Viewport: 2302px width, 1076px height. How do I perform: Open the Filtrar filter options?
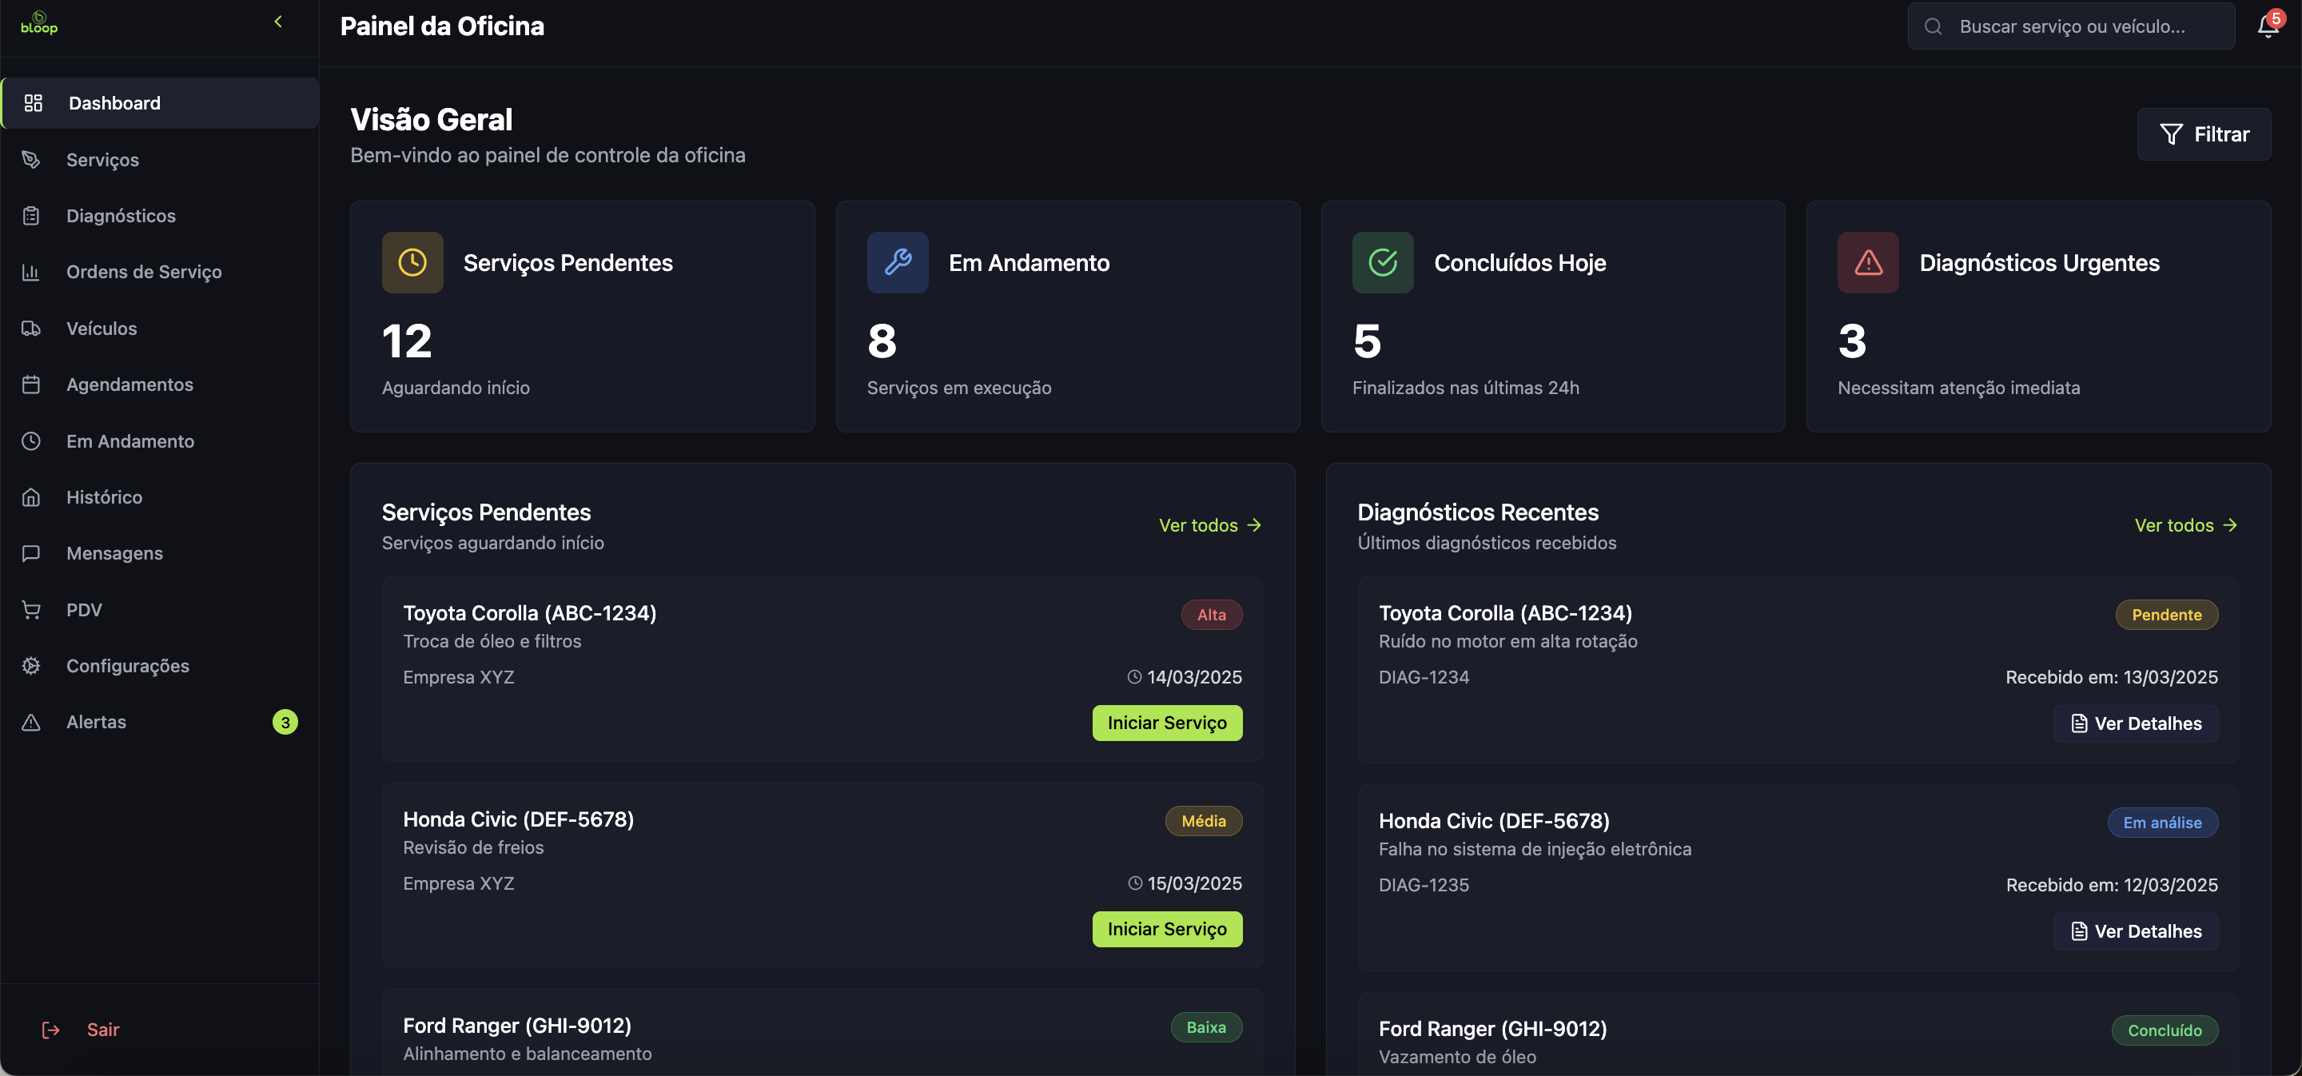pos(2203,135)
